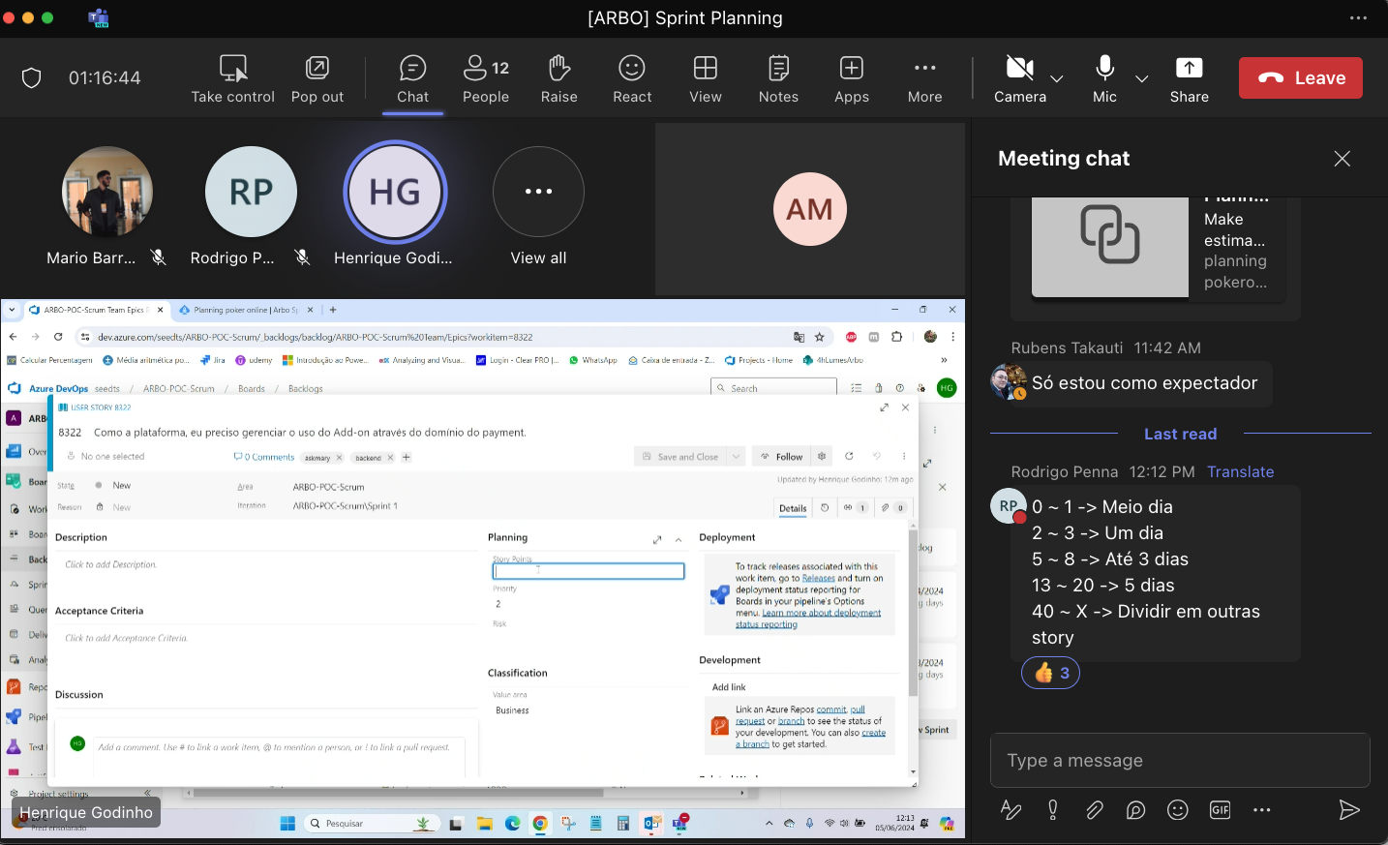
Task: Open meeting Notes
Action: (x=778, y=78)
